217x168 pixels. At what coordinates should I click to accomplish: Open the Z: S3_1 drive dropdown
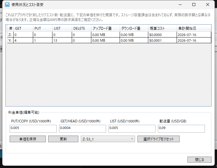[x=108, y=139]
